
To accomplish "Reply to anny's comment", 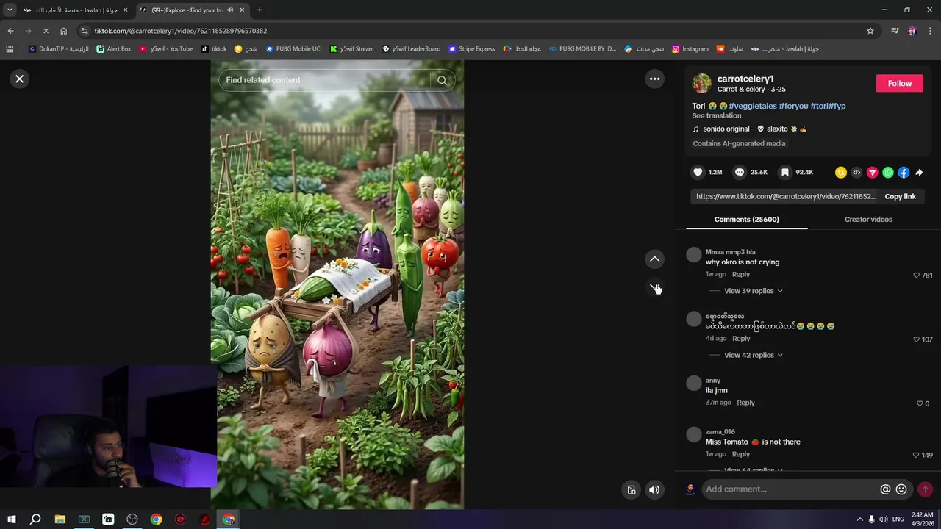I will tap(745, 403).
